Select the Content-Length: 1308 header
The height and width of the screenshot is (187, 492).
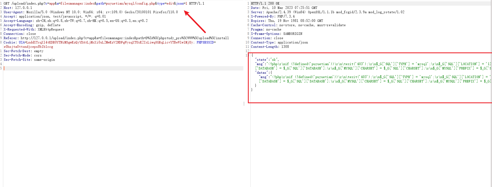[x=270, y=47]
